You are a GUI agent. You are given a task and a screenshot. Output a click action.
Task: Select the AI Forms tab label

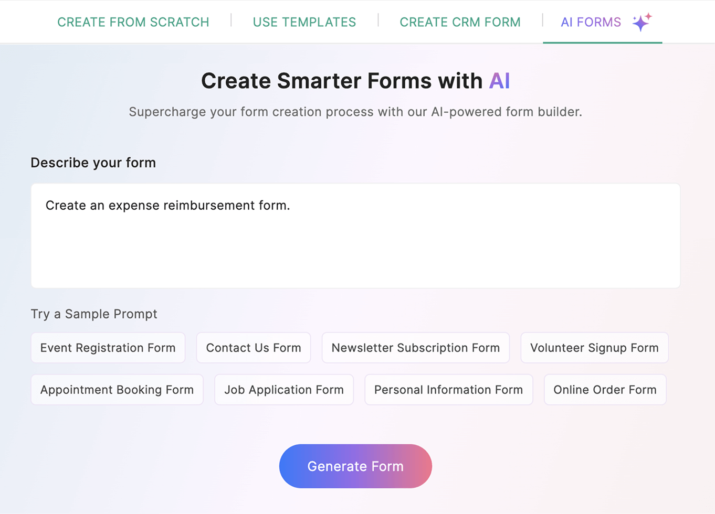pyautogui.click(x=591, y=22)
